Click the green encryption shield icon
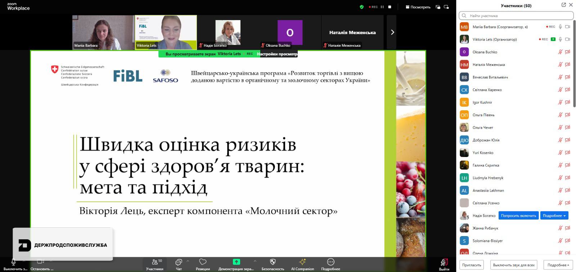This screenshot has width=576, height=272. (361, 7)
